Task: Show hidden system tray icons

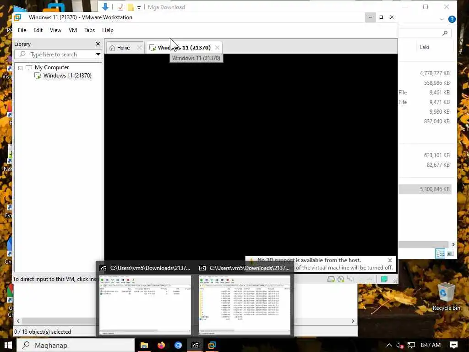Action: [x=389, y=345]
